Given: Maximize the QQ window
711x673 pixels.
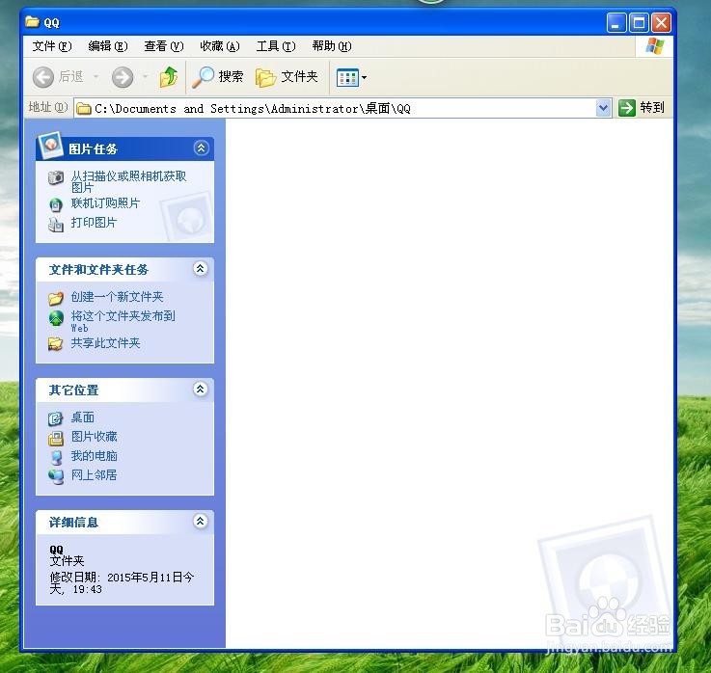Looking at the screenshot, I should pyautogui.click(x=639, y=23).
